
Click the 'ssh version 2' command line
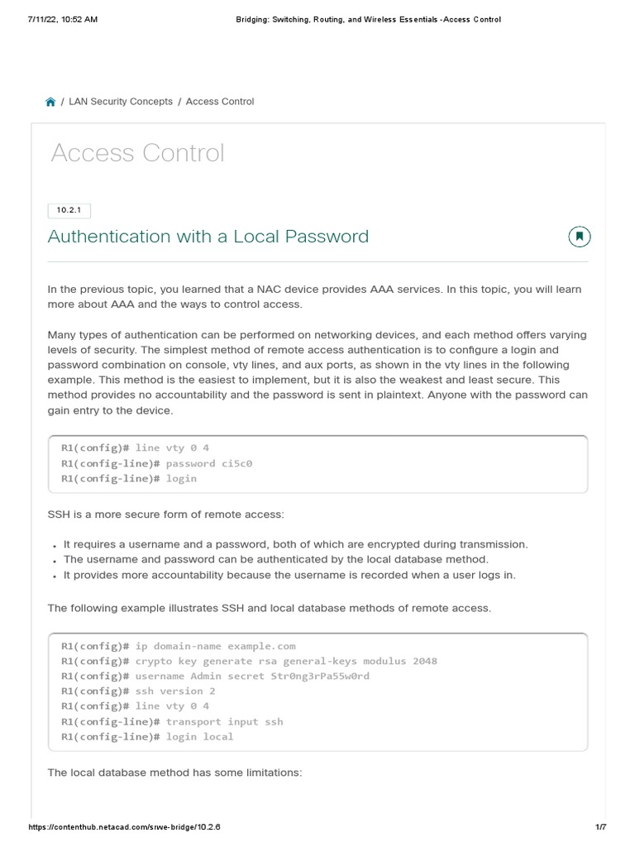(138, 691)
